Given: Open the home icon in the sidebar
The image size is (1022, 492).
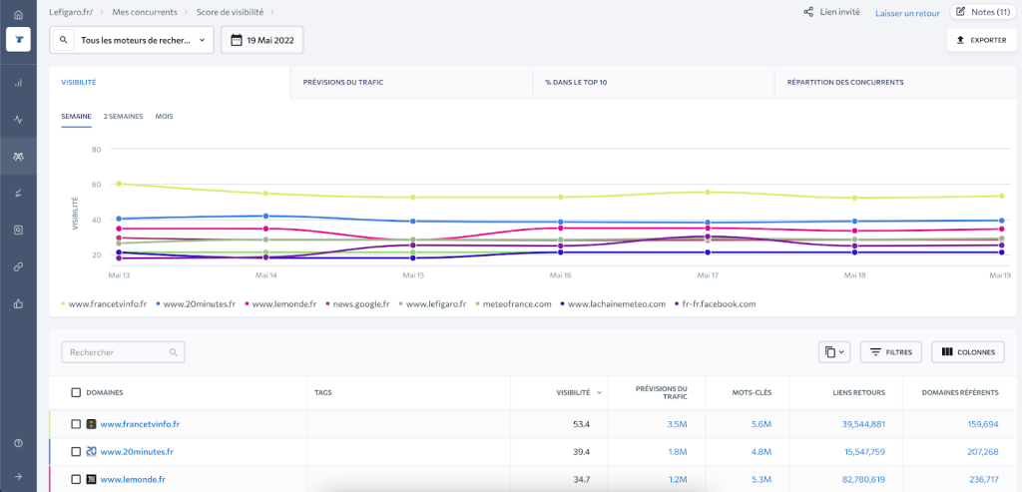Looking at the screenshot, I should (x=18, y=14).
